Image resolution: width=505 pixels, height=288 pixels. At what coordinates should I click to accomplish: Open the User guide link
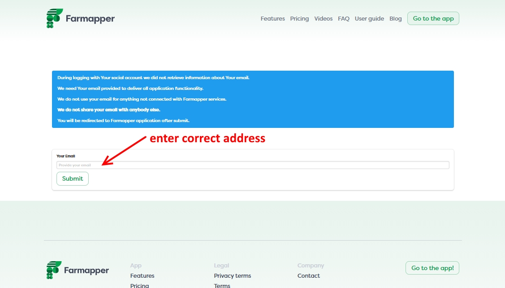point(369,19)
